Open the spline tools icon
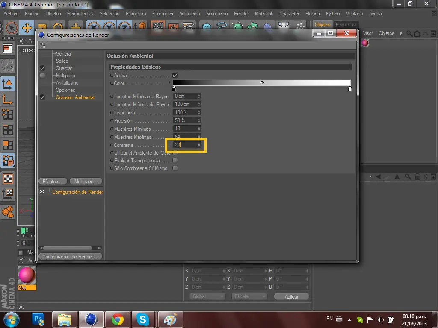 click(222, 26)
